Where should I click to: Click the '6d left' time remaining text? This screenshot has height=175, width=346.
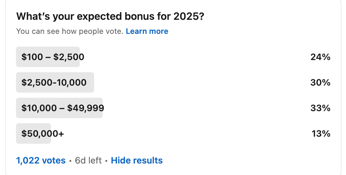(88, 161)
